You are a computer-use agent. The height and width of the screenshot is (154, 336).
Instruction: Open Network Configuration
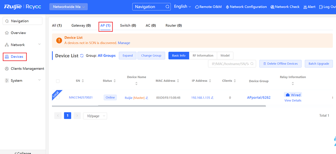246,7
